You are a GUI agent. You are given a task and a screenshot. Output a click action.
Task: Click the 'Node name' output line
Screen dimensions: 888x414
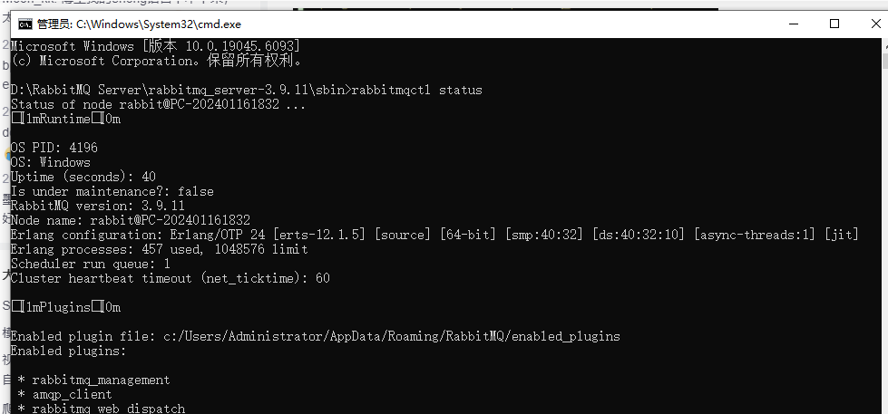(130, 220)
